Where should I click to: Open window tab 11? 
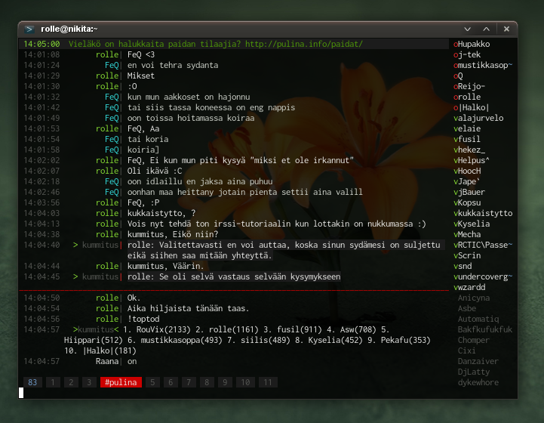pyautogui.click(x=267, y=383)
